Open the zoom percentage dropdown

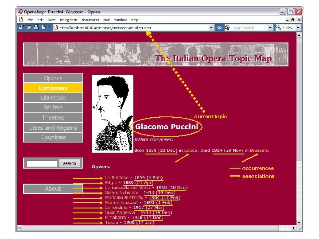click(x=298, y=27)
